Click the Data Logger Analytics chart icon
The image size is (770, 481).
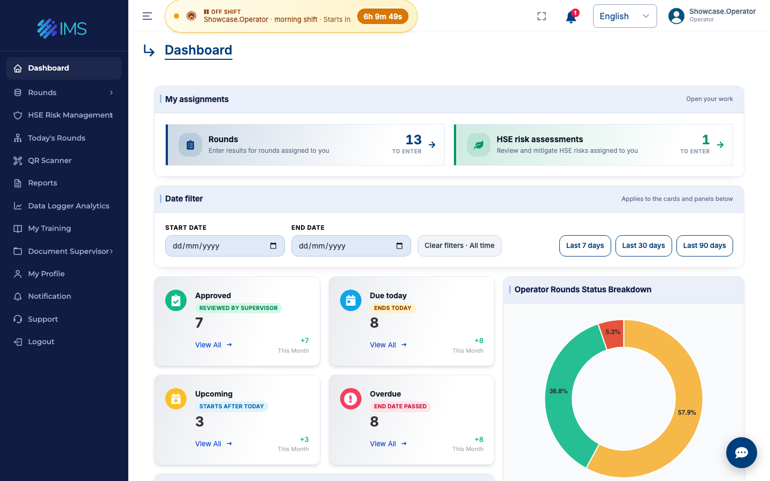click(18, 206)
